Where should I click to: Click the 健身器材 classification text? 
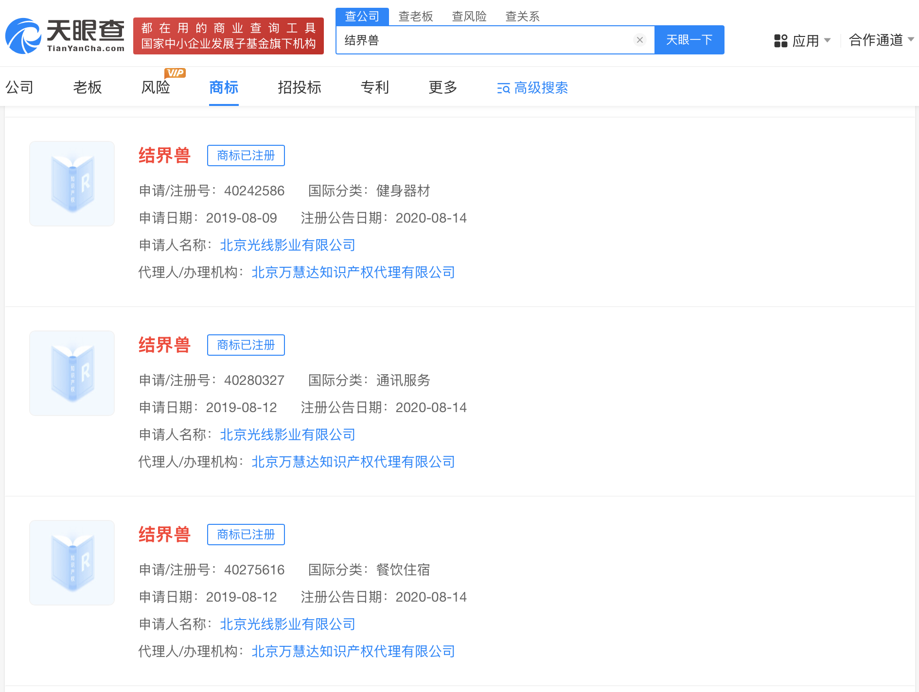(404, 190)
